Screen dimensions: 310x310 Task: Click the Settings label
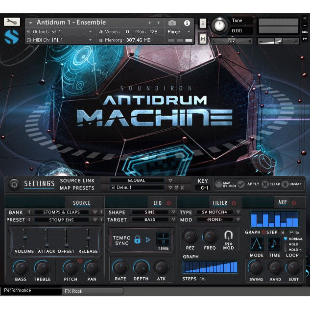pyautogui.click(x=39, y=184)
